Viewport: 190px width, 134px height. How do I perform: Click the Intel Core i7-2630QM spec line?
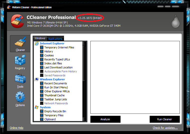coord(74,26)
